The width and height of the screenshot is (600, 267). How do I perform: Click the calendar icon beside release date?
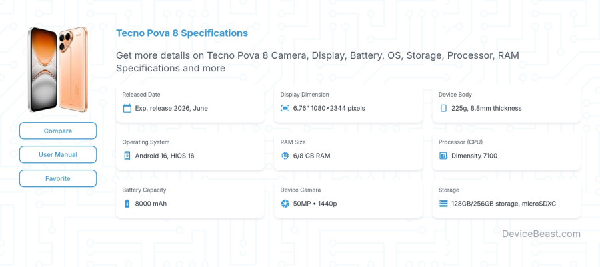[x=127, y=108]
